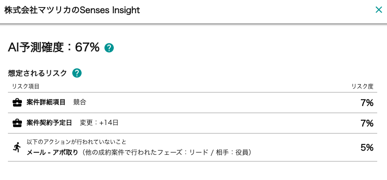Screen dimensions: 387x180
Task: Select the 案件詳細項目 risk label
Action: [x=46, y=102]
